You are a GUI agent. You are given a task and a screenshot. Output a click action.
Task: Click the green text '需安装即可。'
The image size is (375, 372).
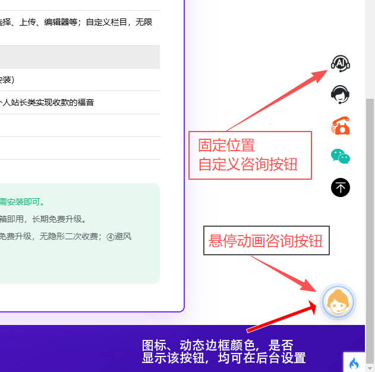click(22, 202)
